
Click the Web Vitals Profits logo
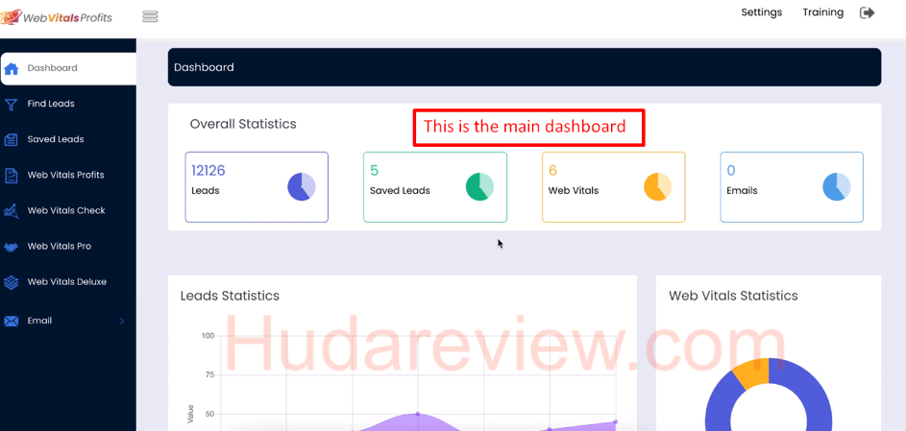57,16
